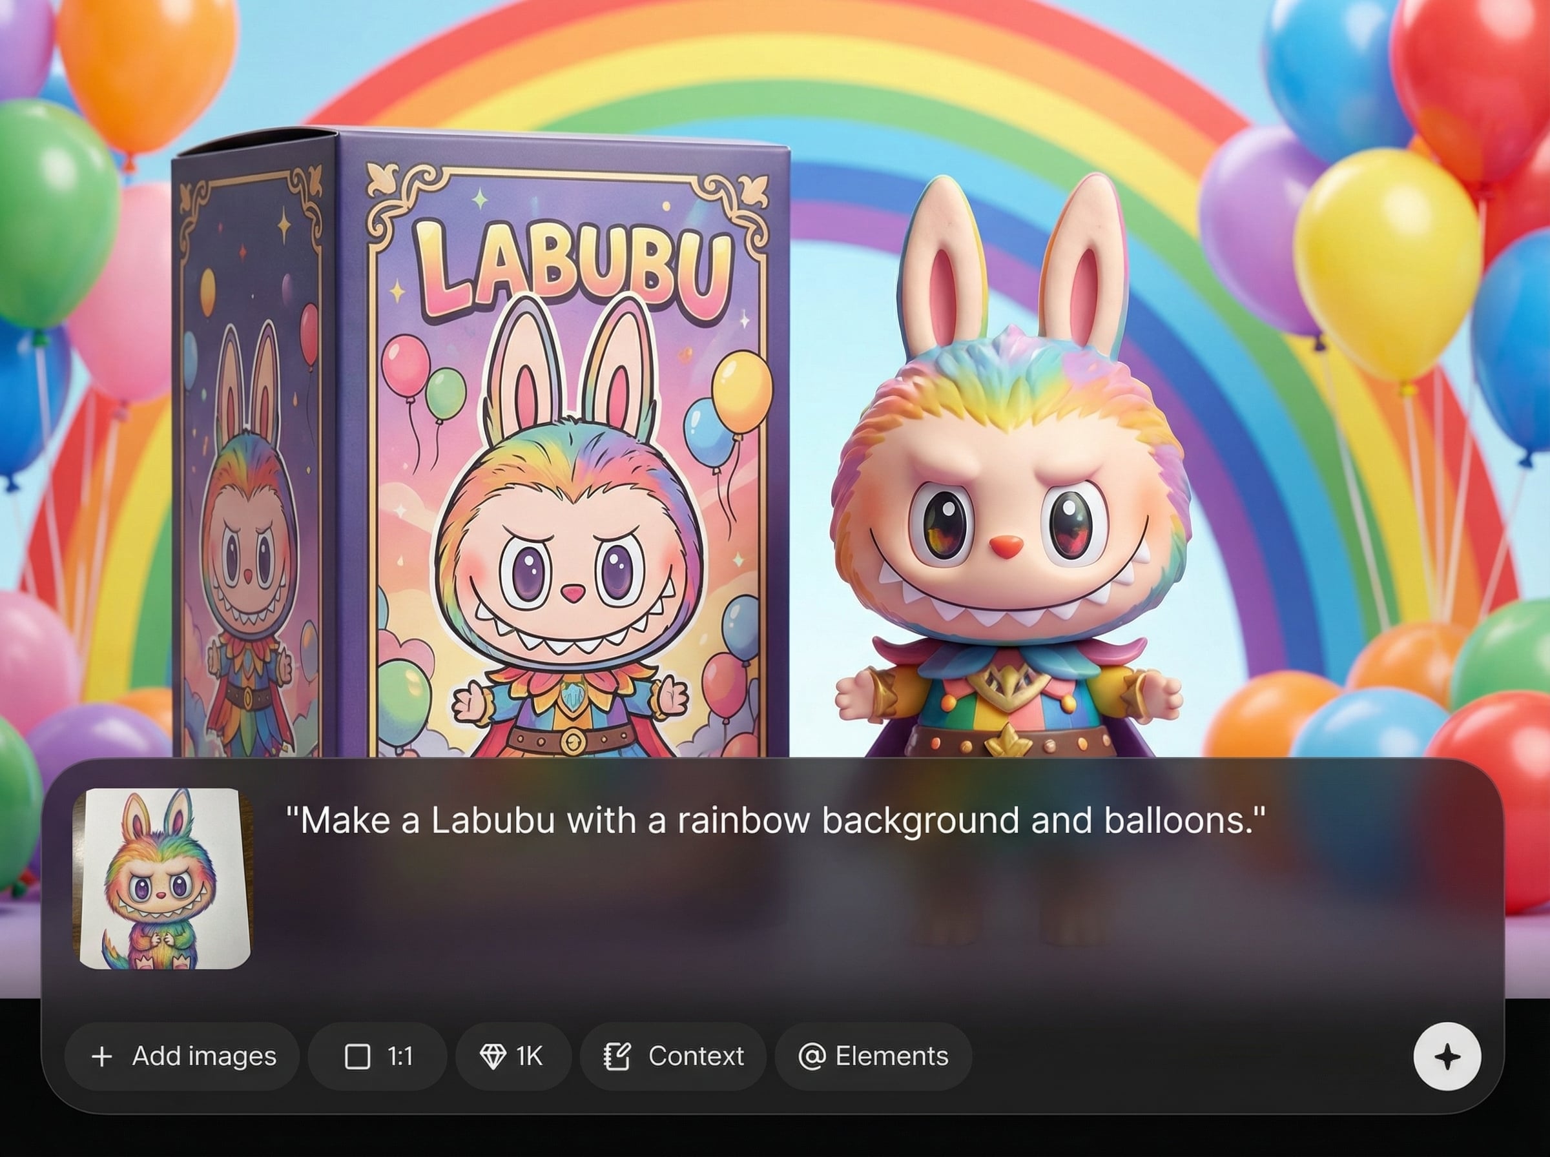
Task: Open the 1K resolution selector
Action: tap(513, 1056)
